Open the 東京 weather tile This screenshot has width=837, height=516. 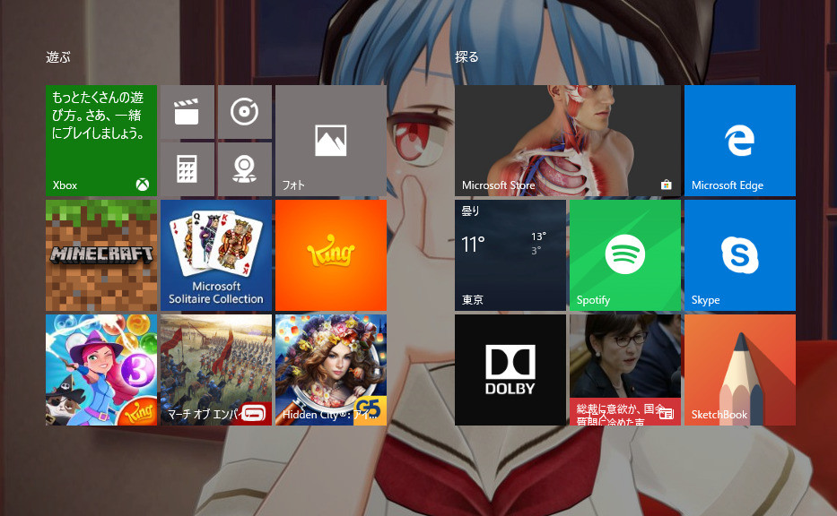tap(510, 255)
